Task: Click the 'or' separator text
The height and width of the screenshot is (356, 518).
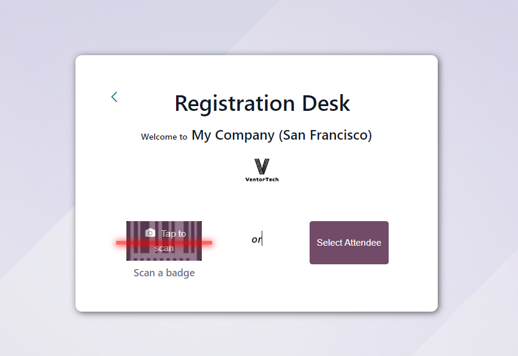Action: click(x=256, y=239)
